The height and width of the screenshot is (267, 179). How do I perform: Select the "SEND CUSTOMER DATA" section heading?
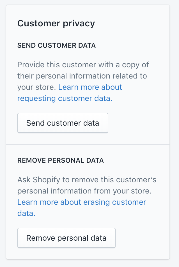56,45
